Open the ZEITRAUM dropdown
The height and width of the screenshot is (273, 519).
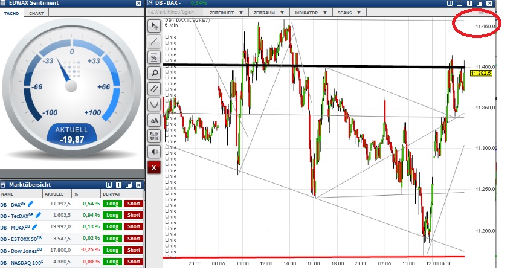pos(268,13)
